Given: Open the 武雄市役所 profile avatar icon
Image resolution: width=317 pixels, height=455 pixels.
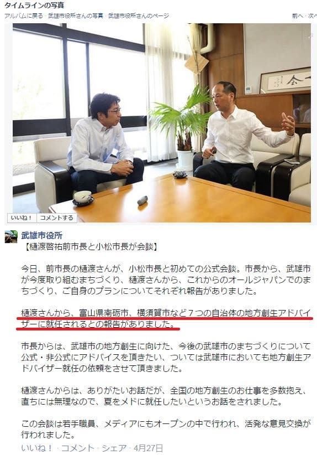Looking at the screenshot, I should click(11, 236).
